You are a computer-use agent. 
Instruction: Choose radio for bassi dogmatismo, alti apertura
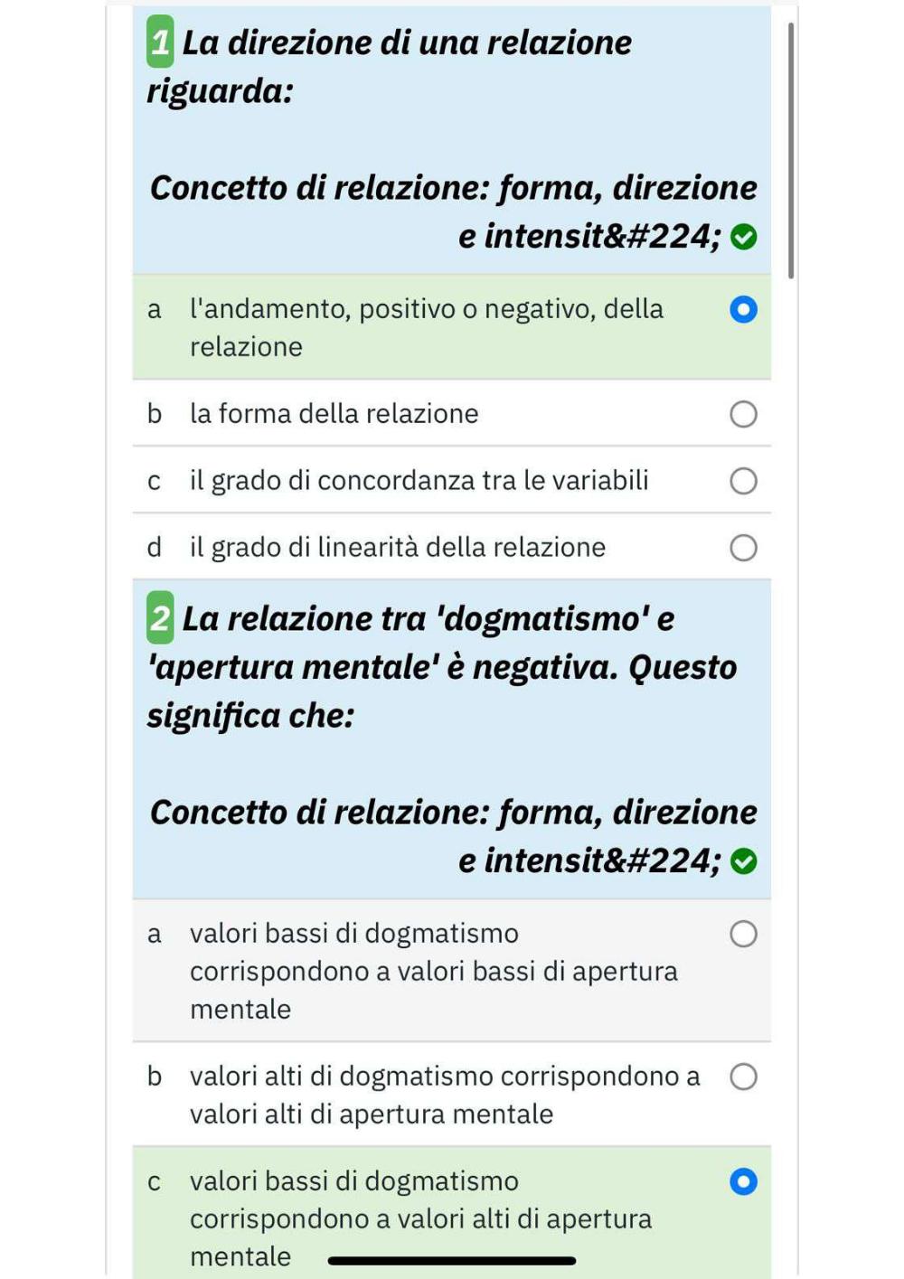coord(743,1181)
